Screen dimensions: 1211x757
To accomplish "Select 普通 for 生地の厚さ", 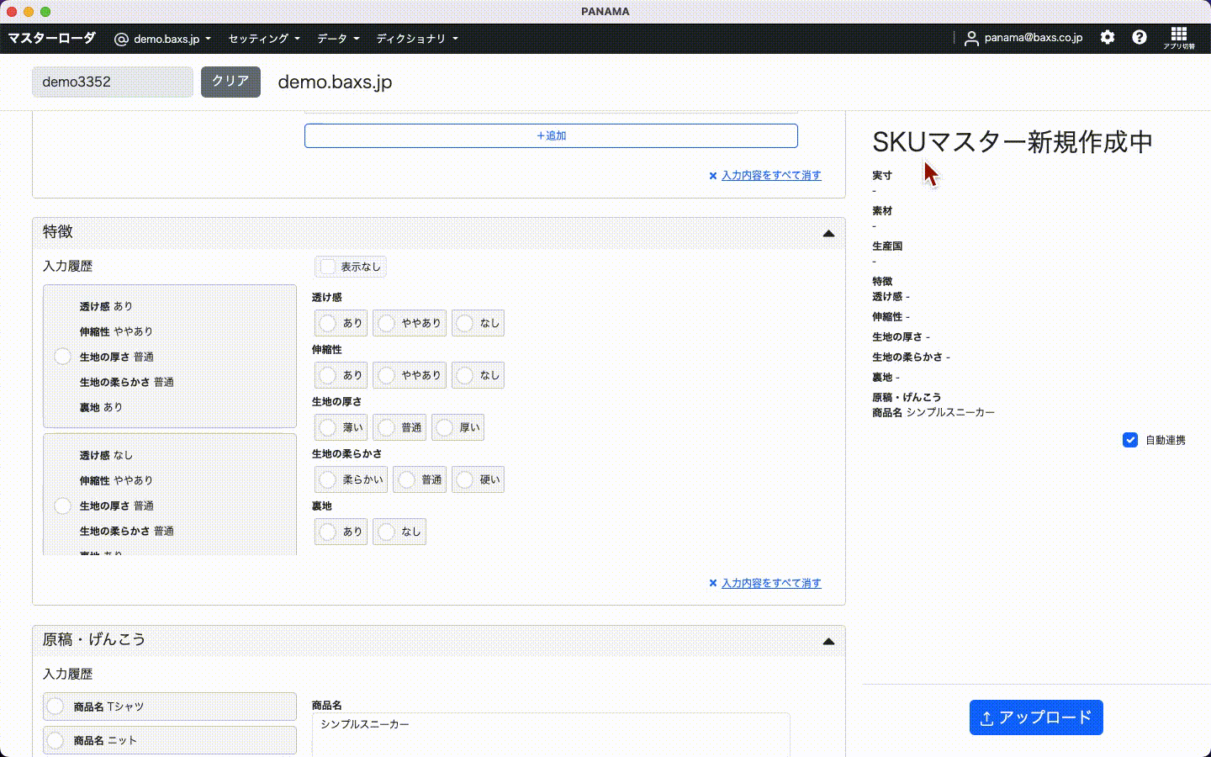I will 387,427.
